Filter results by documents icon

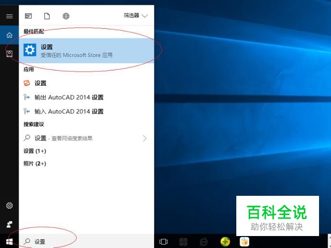click(x=47, y=16)
